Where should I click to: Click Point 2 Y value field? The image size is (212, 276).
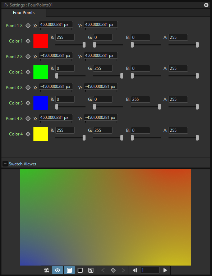(101, 55)
